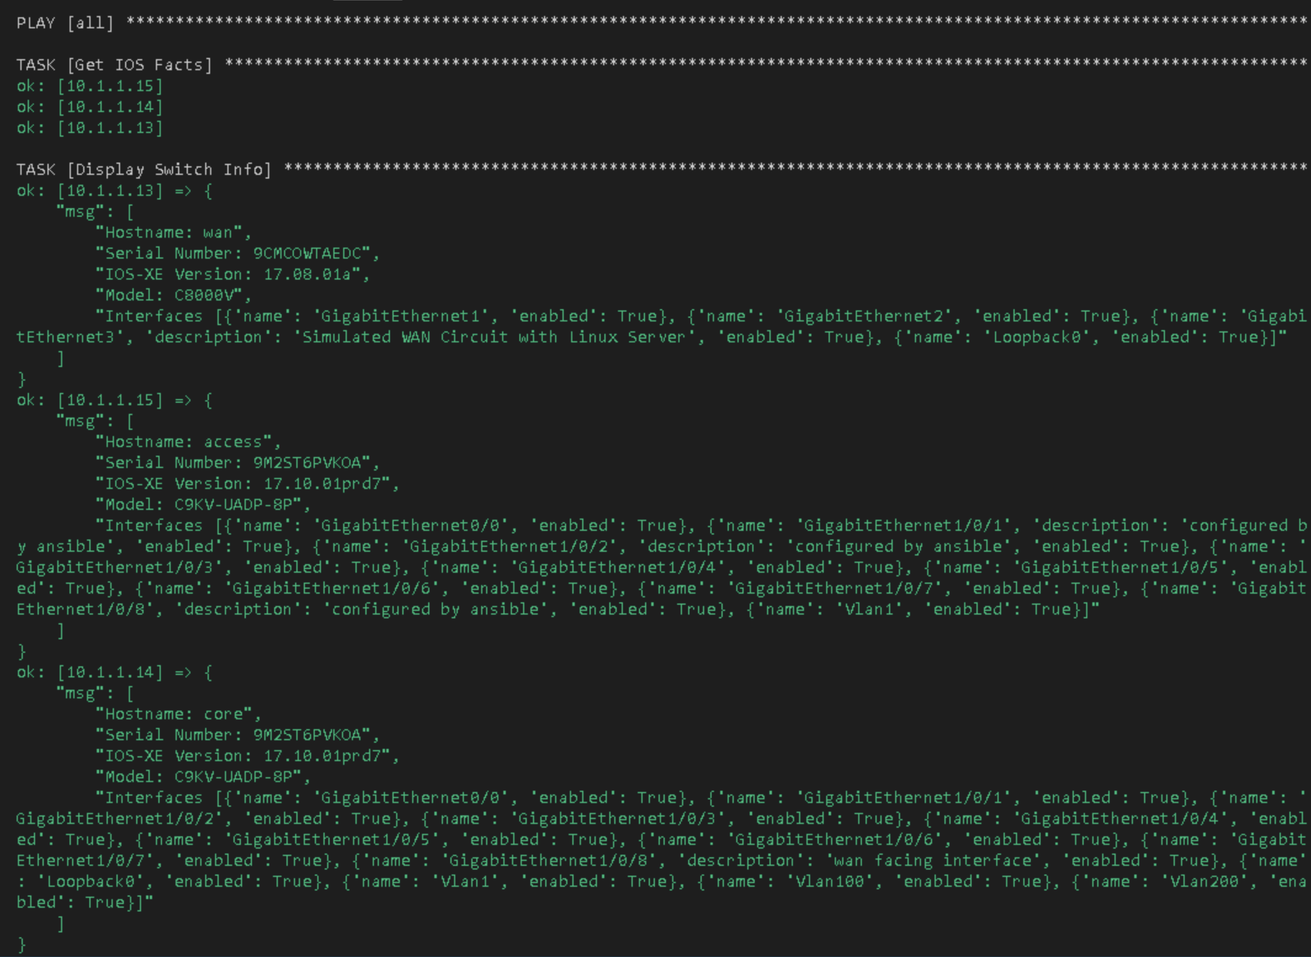Click the ok: [10.1.1.13] result under Get IOS Facts
The height and width of the screenshot is (957, 1311).
[90, 127]
